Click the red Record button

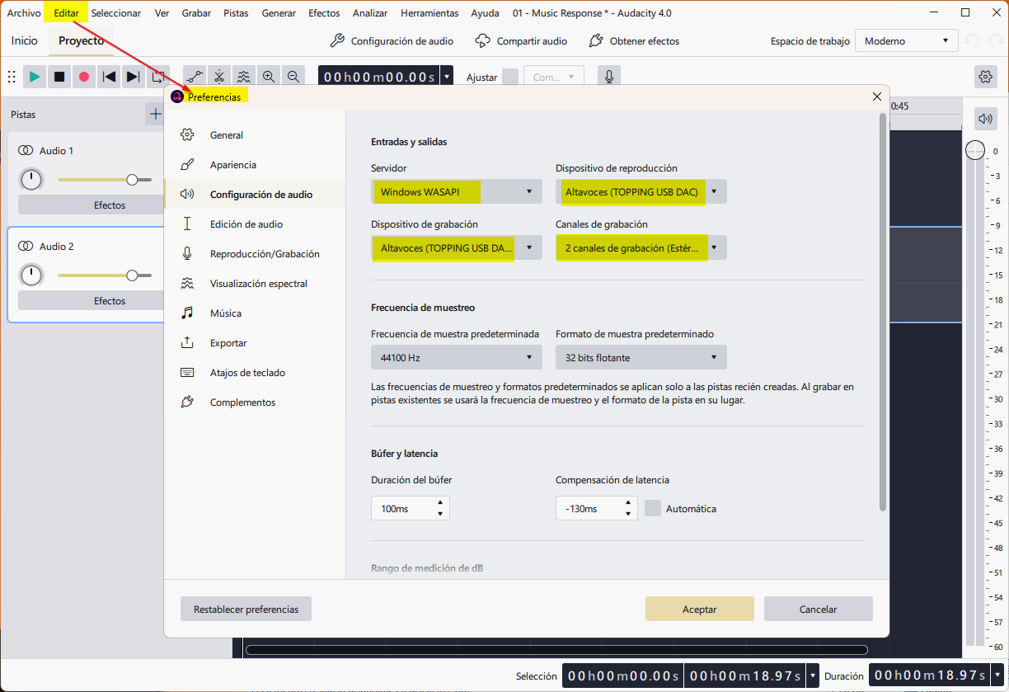[x=83, y=77]
